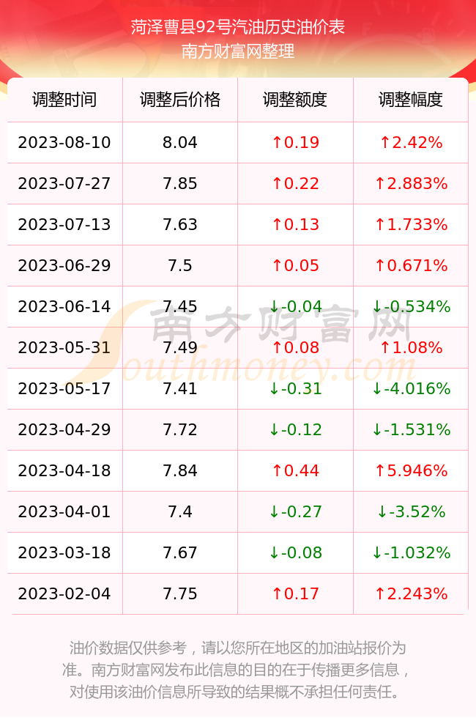
Task: Click the 8.04 price cell
Action: pyautogui.click(x=180, y=142)
